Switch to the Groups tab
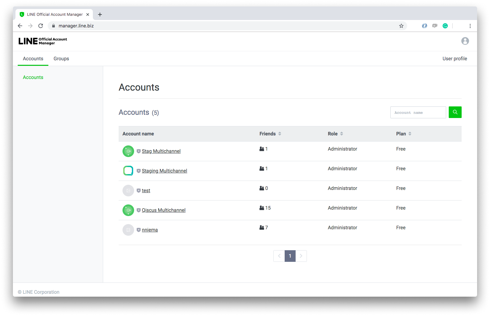Screen dimensions: 490x316 point(61,59)
